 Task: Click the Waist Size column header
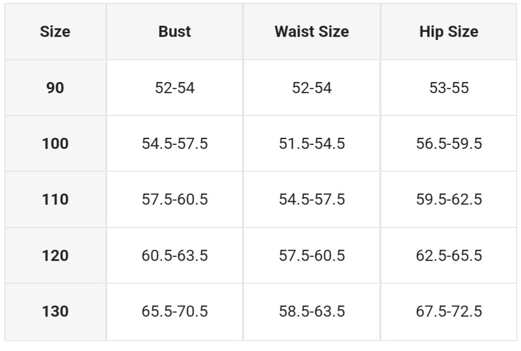312,31
